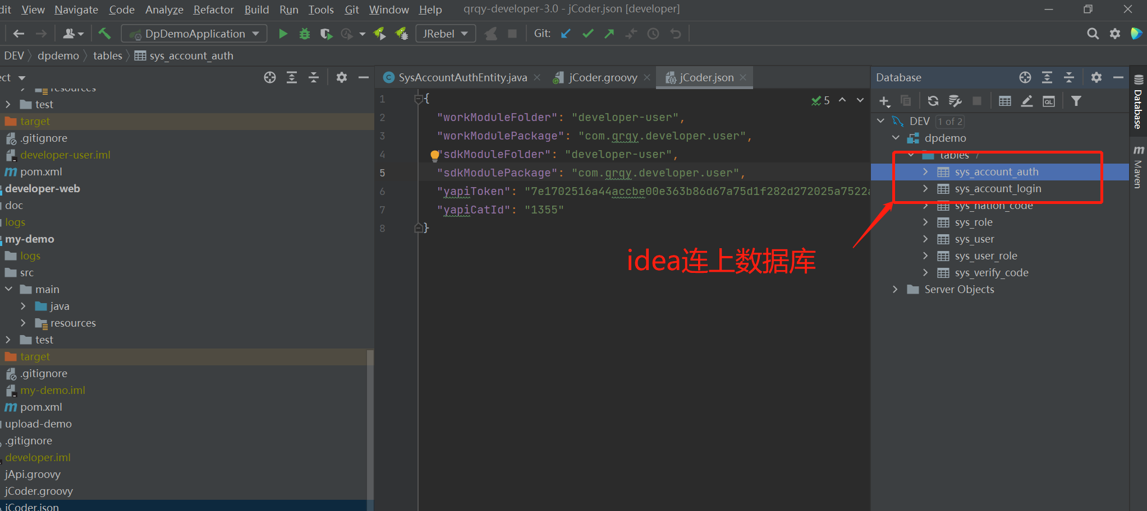This screenshot has width=1147, height=511.
Task: Switch to jCoder.groovy editor tab
Action: pos(602,78)
